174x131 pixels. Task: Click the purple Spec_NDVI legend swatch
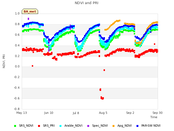(x=88, y=126)
